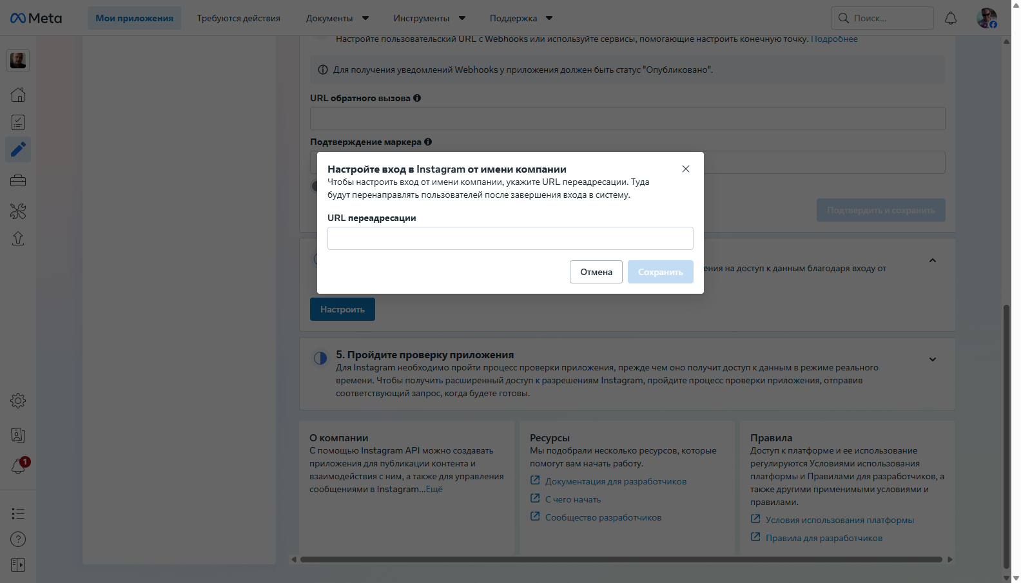This screenshot has width=1021, height=583.
Task: Select the pencil use cases icon
Action: [18, 149]
